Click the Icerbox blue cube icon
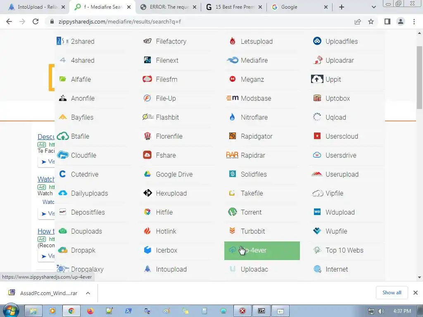423x317 pixels. pyautogui.click(x=147, y=250)
